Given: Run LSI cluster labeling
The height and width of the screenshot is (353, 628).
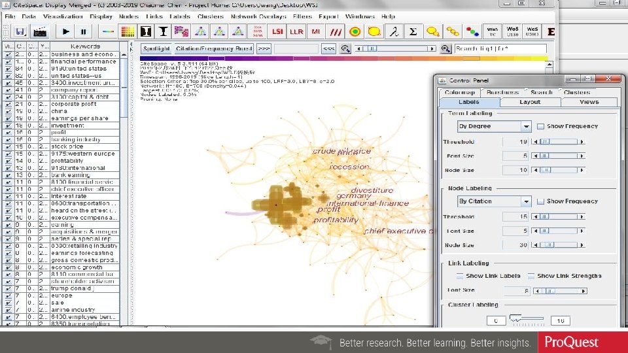Looking at the screenshot, I should click(277, 31).
